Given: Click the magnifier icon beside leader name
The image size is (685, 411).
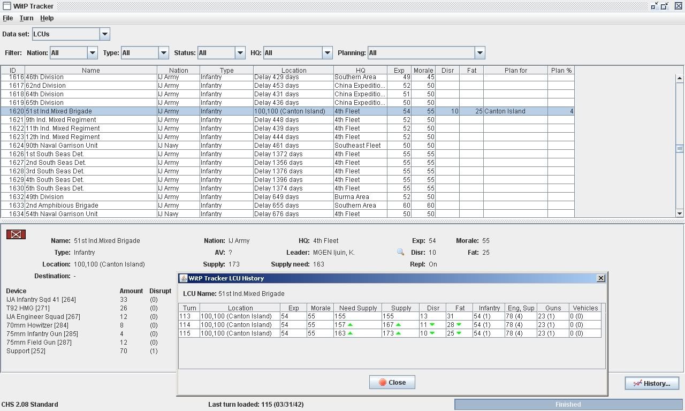Looking at the screenshot, I should tap(400, 252).
